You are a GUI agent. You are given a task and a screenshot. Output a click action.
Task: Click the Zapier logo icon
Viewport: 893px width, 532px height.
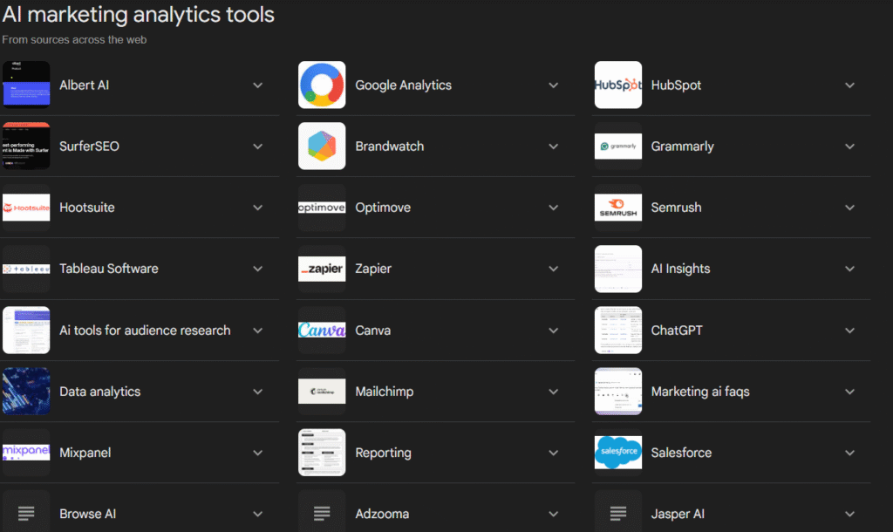coord(322,269)
